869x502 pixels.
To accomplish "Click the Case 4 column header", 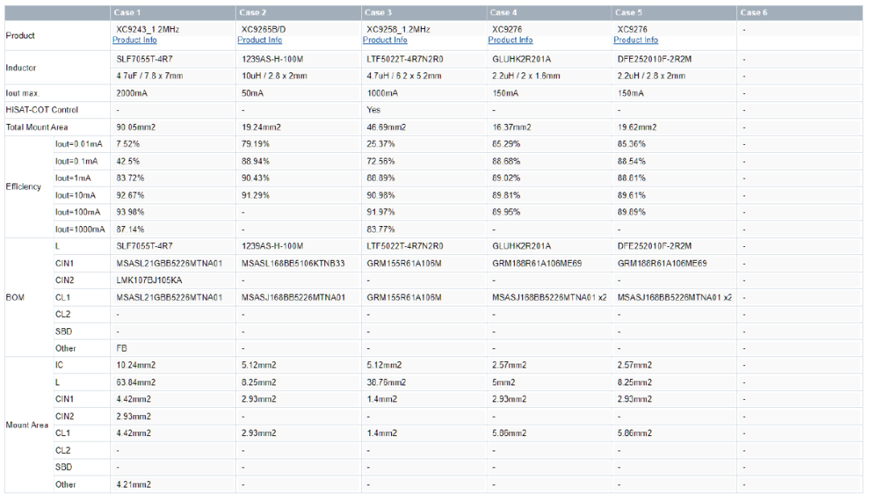I will (550, 12).
